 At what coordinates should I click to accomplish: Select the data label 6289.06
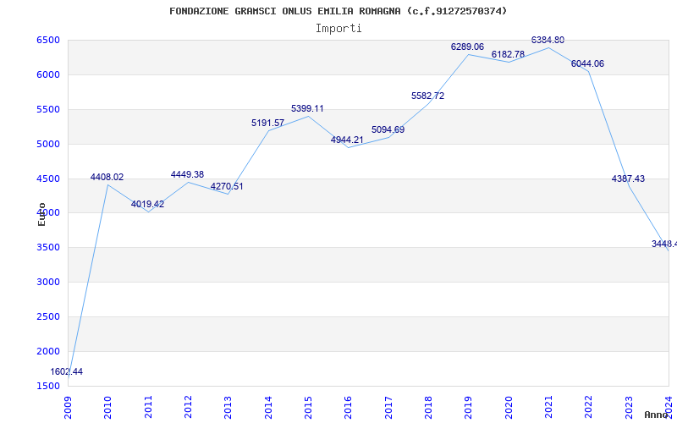point(468,47)
